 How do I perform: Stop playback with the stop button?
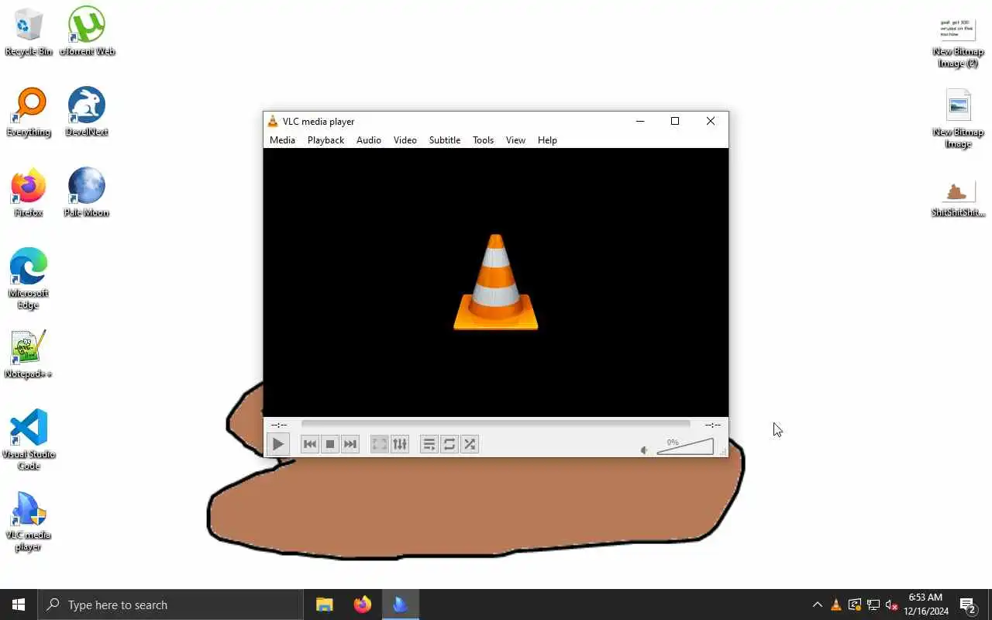[x=330, y=444]
